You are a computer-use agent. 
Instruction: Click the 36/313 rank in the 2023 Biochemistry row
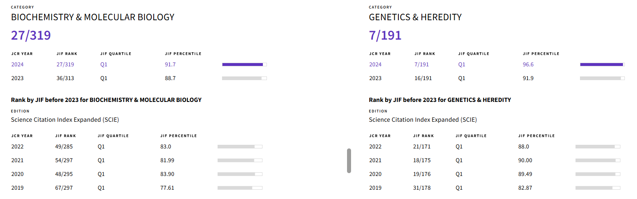tap(65, 78)
